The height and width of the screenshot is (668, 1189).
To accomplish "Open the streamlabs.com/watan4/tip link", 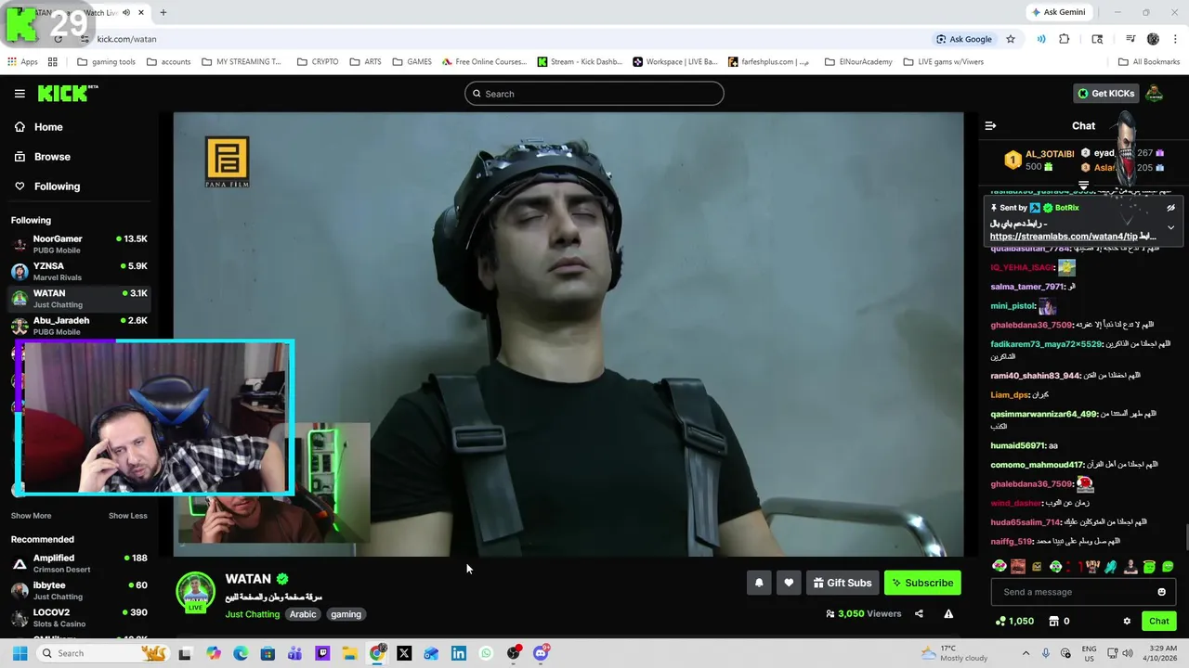I will pos(1064,237).
